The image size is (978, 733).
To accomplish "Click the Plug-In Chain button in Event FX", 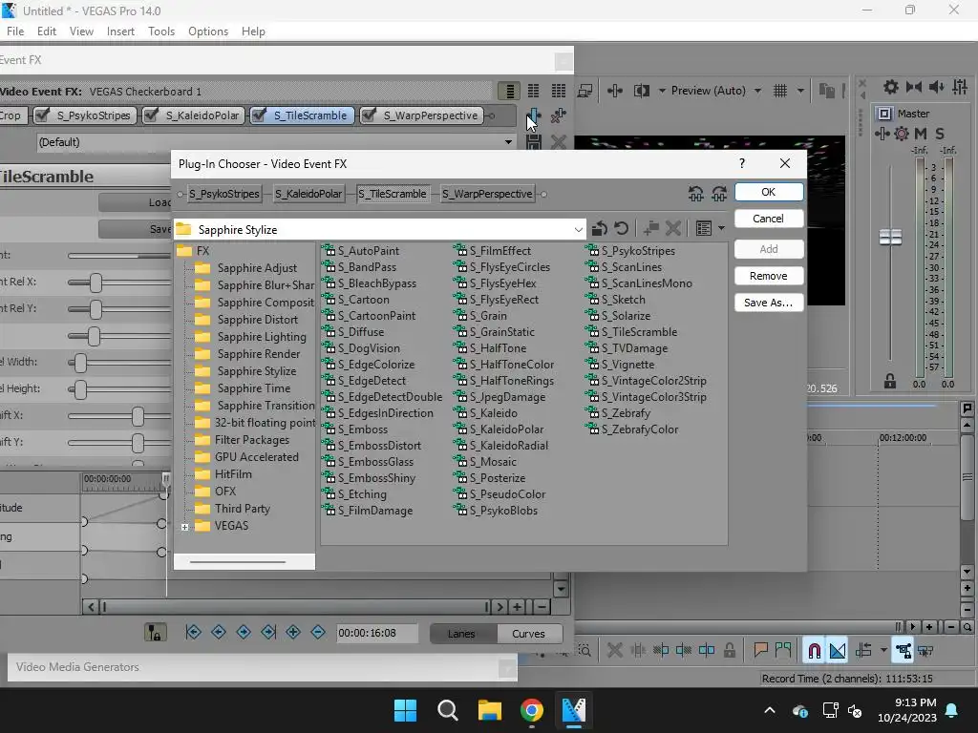I will pyautogui.click(x=534, y=115).
